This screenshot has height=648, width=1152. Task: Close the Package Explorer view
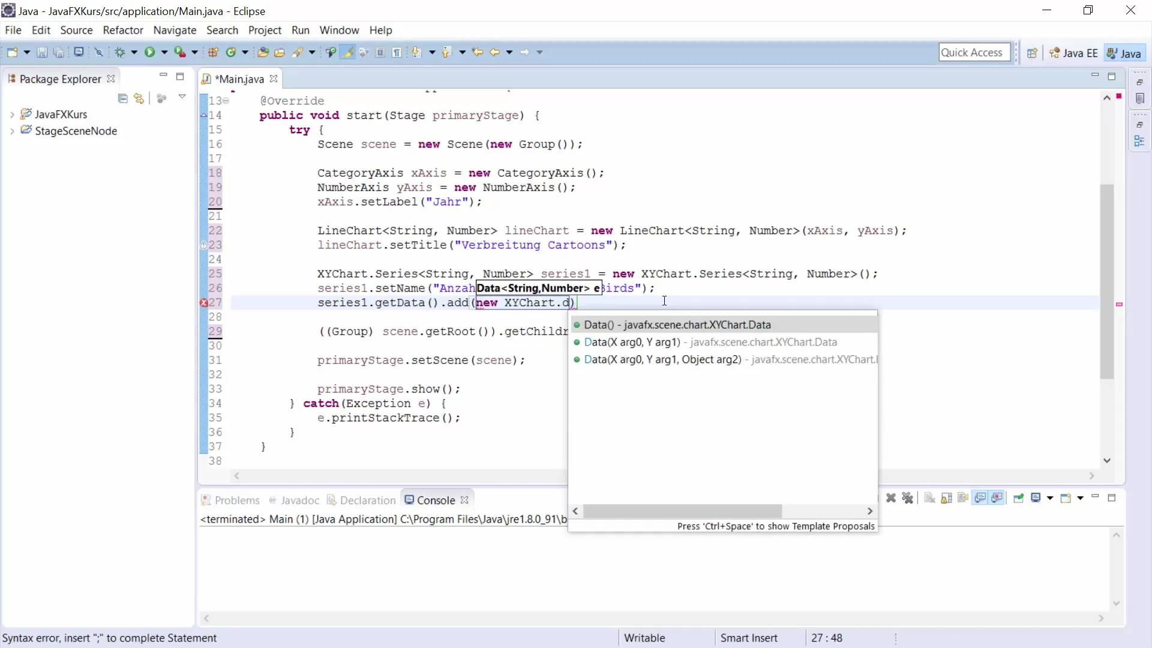(x=111, y=79)
